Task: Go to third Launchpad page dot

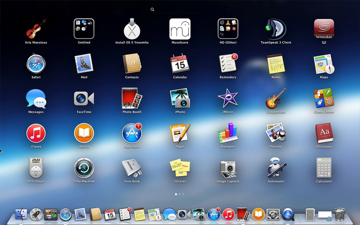Action: [183, 194]
